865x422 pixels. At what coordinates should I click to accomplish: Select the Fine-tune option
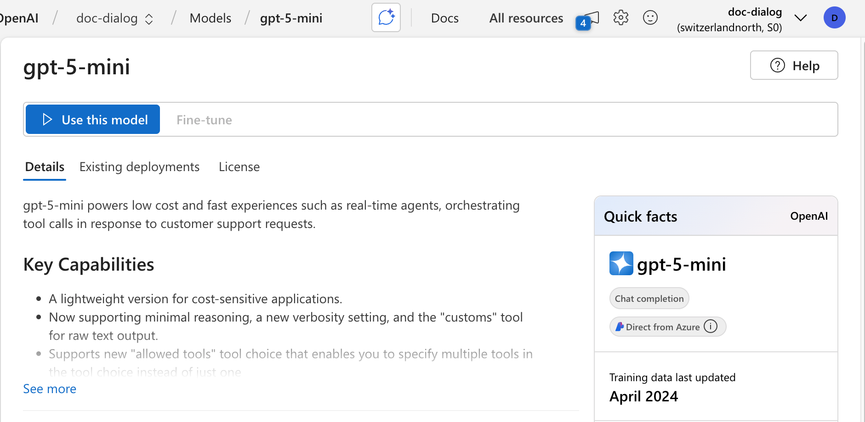pos(204,120)
